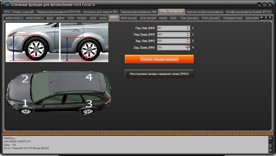This screenshot has height=156, width=276.
Task: Select the CCM sub-tab
Action: [71, 18]
